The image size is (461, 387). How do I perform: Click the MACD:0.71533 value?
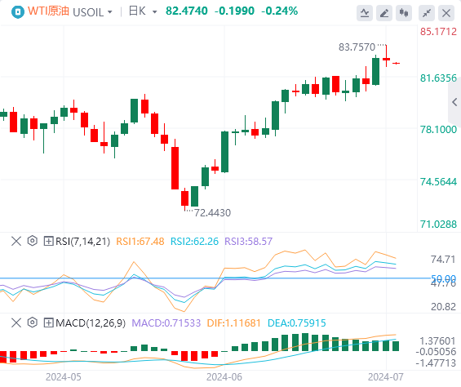click(x=166, y=322)
